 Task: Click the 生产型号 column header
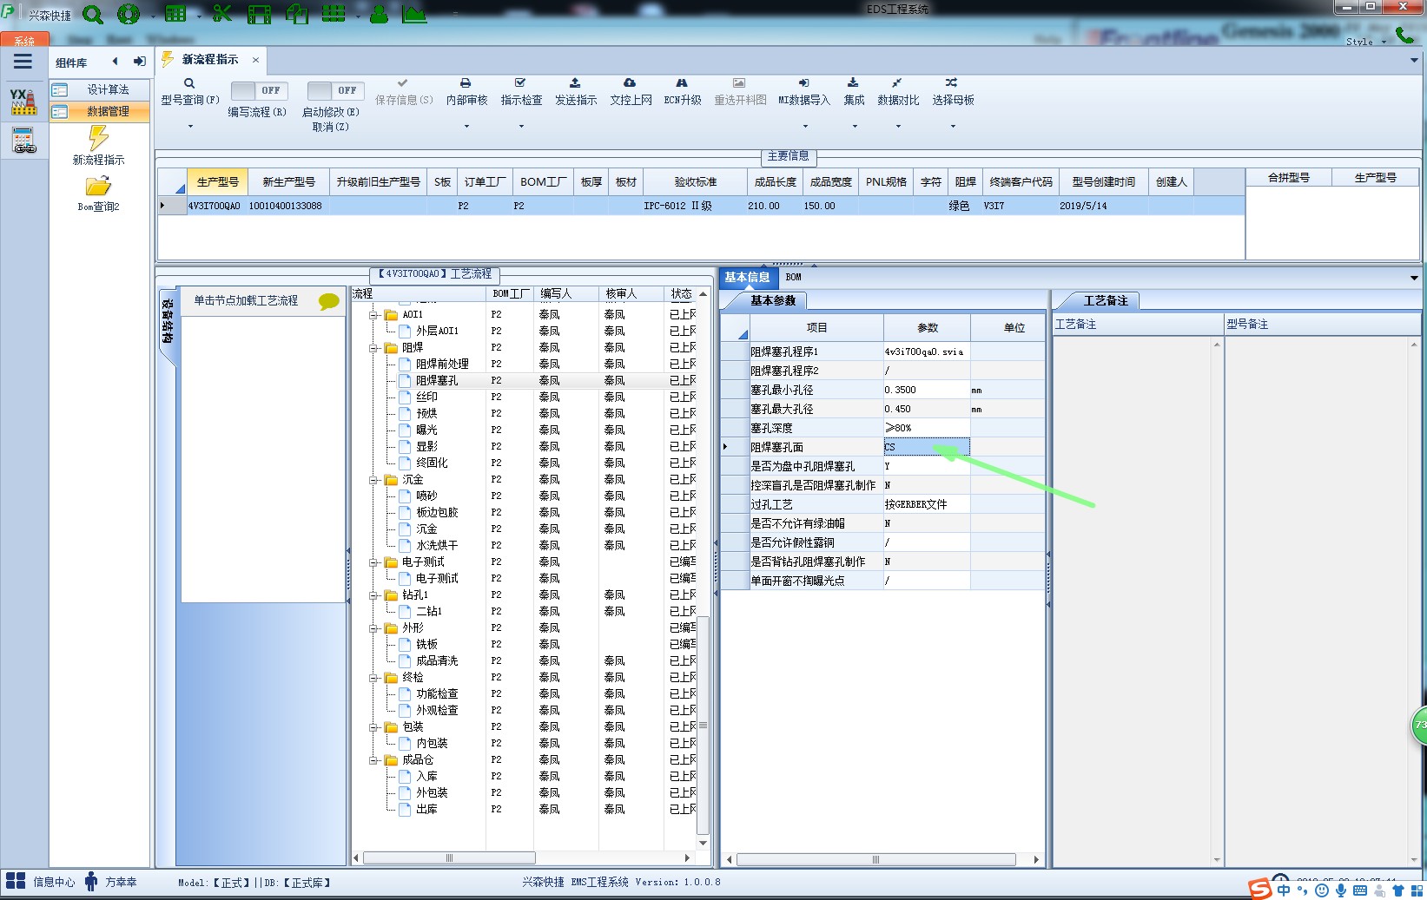(x=217, y=181)
